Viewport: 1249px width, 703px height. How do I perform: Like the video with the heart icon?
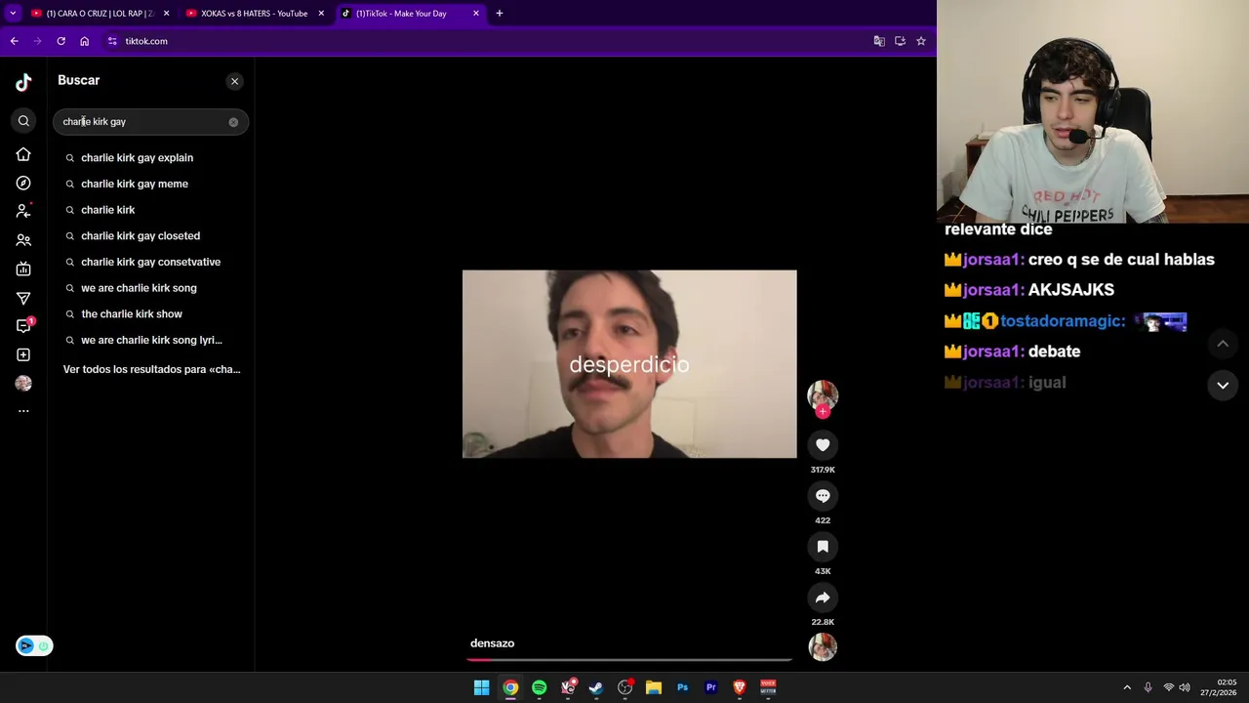click(x=823, y=445)
